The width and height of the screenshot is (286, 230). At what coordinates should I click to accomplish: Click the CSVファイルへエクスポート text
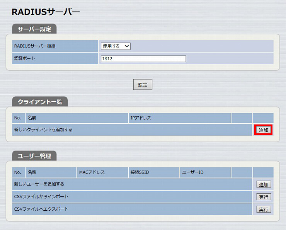click(41, 209)
